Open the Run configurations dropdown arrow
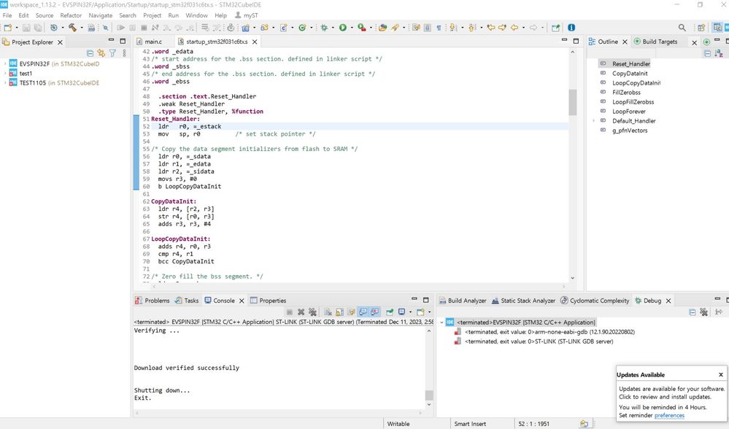 coord(352,28)
